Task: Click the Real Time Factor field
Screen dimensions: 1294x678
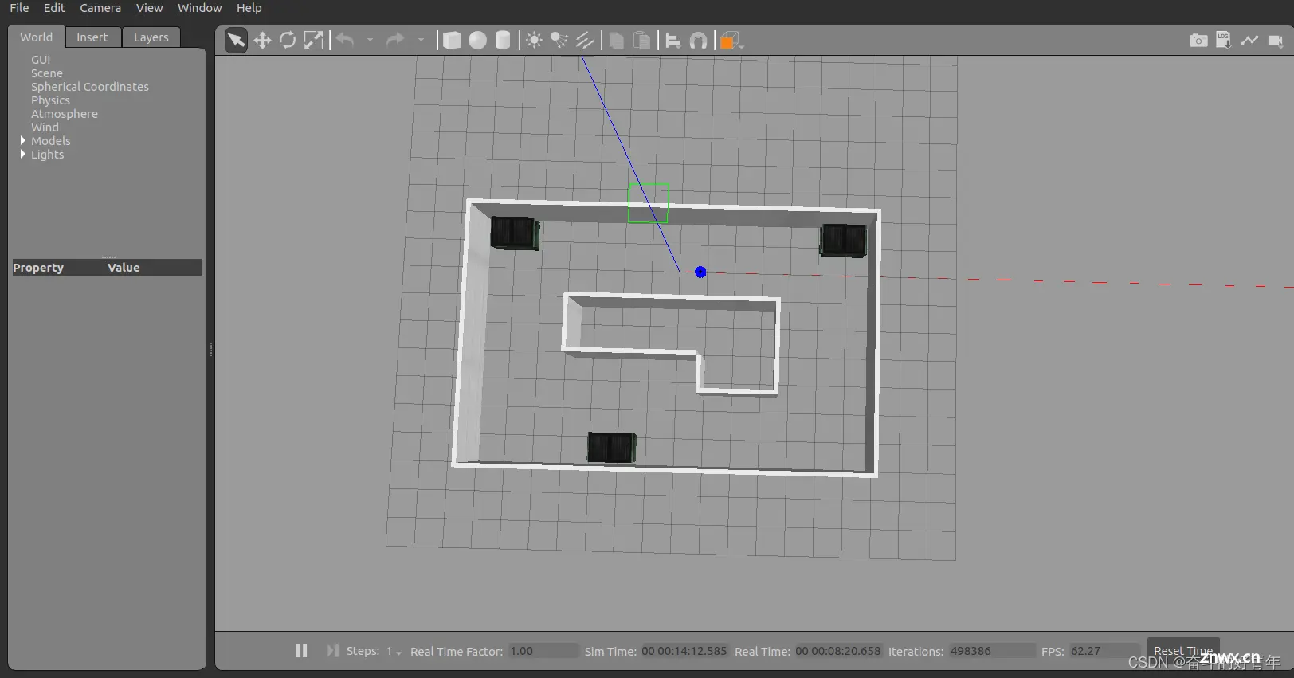Action: 543,651
